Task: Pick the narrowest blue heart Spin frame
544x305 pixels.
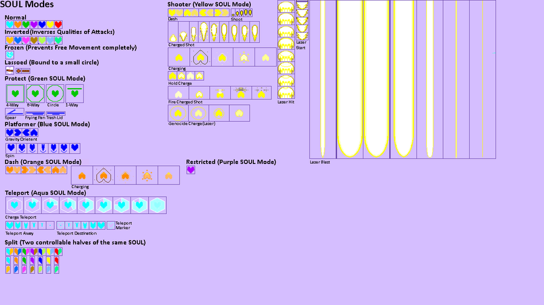Action: pos(43,148)
